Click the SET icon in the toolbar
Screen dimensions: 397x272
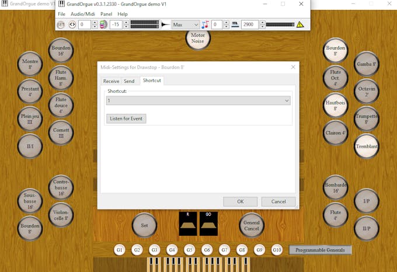pos(61,25)
